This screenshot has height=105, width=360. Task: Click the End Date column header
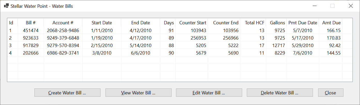(x=141, y=23)
